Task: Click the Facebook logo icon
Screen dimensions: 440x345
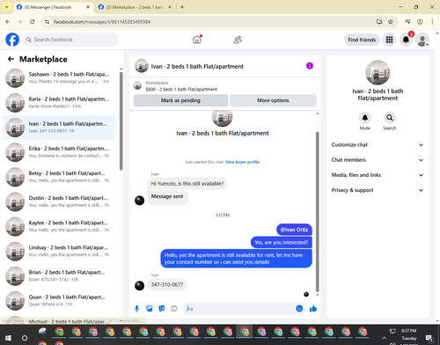Action: [12, 40]
